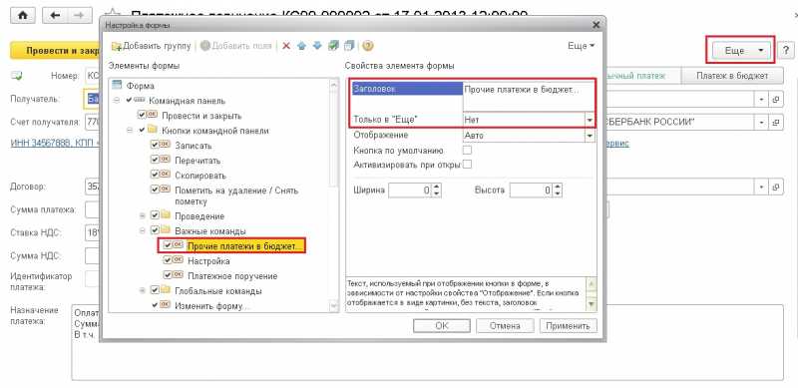Toggle Прочие платежи в бюджет checkbox
The height and width of the screenshot is (388, 798).
coord(168,245)
